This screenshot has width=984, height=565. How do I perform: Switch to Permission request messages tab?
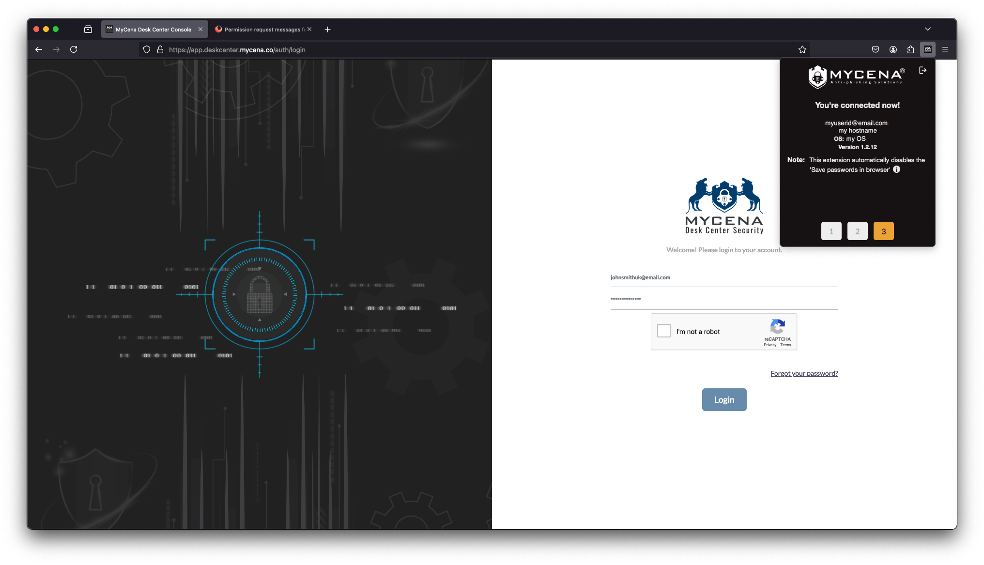(x=261, y=30)
